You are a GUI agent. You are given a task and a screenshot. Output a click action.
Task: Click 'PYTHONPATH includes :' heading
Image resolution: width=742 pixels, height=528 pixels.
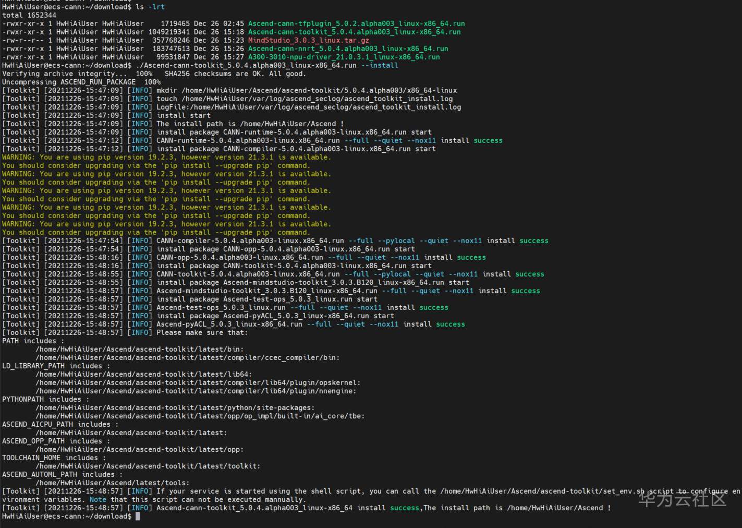46,399
